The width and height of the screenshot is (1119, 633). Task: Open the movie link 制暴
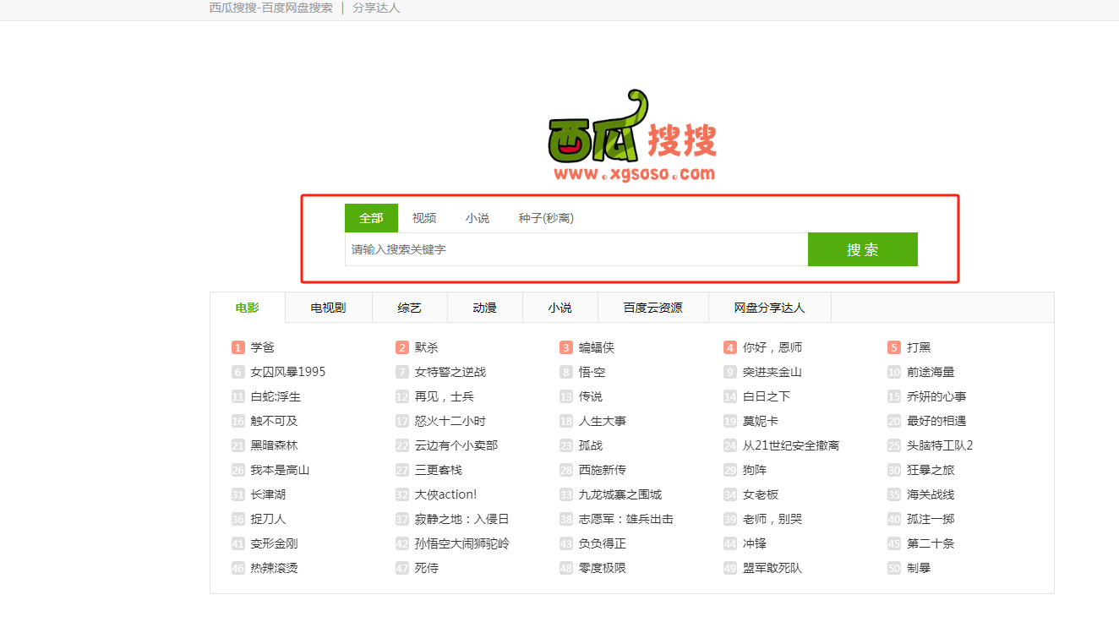pyautogui.click(x=919, y=568)
